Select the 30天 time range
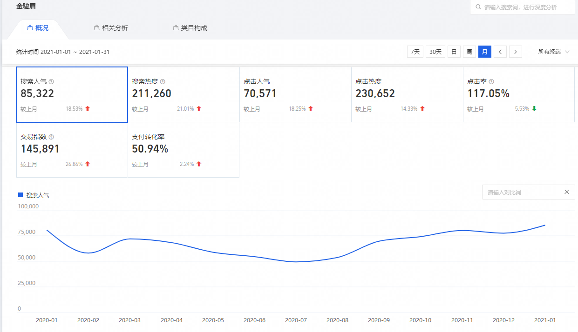Screen dimensions: 578x332 (x=435, y=52)
